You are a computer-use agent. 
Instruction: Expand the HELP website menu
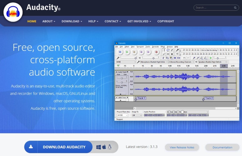(93, 21)
